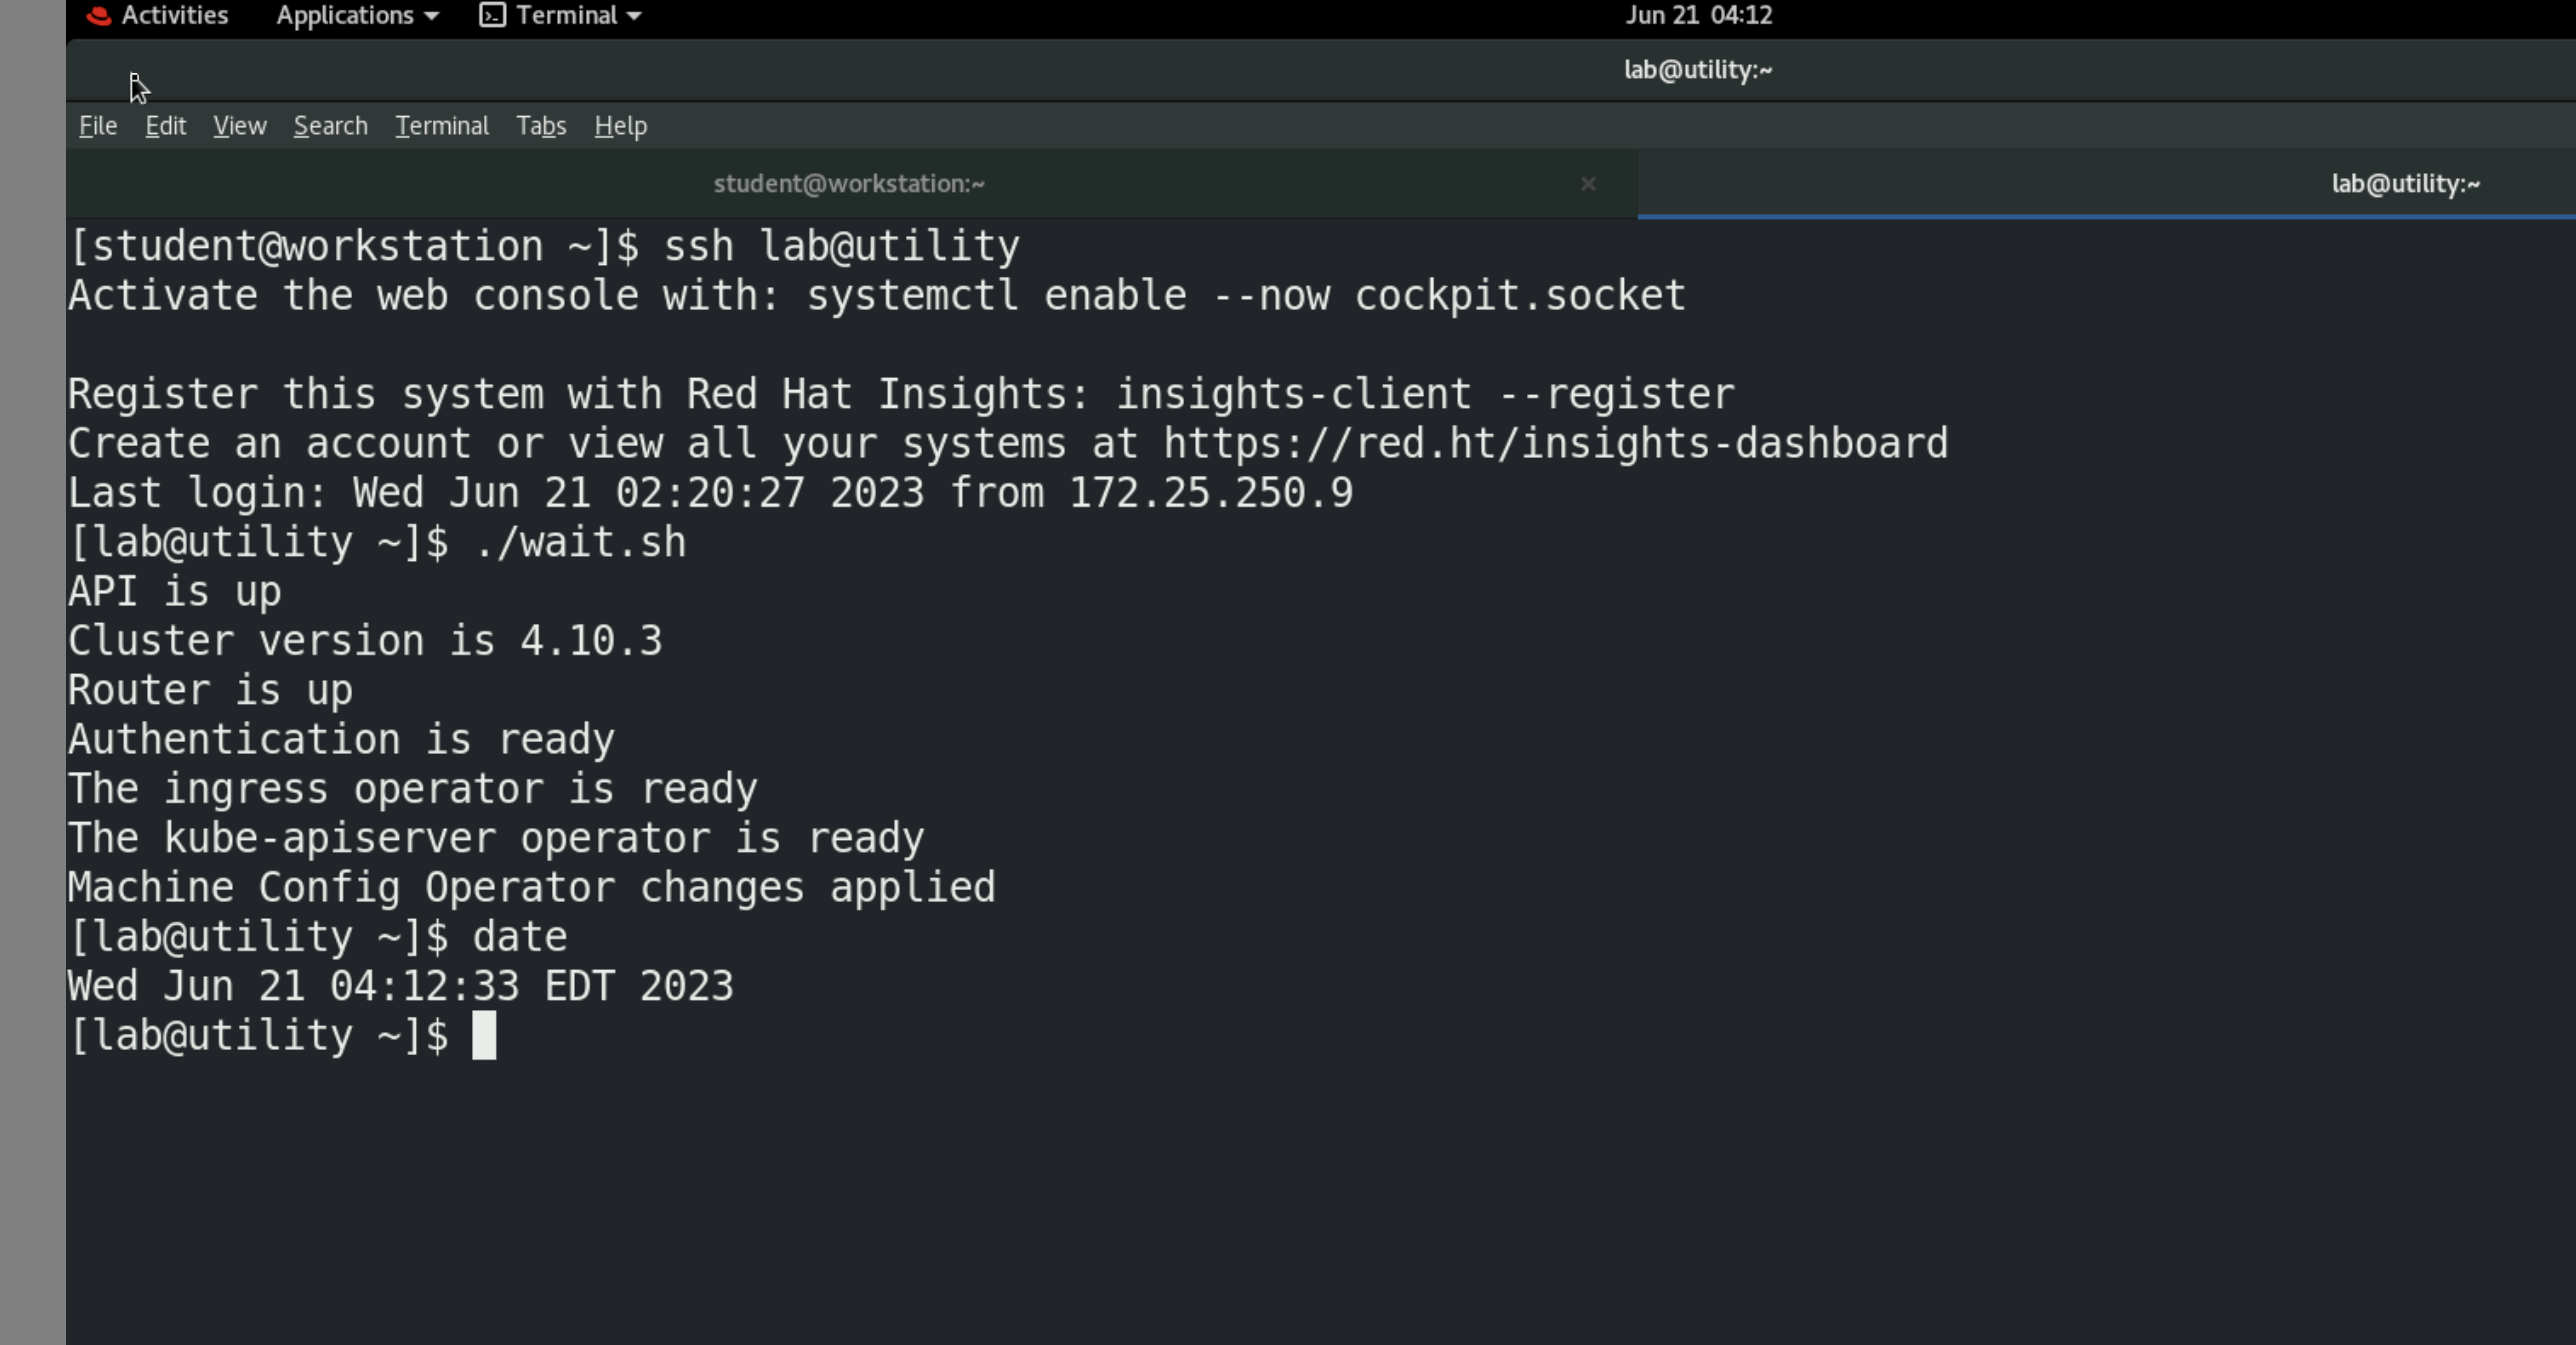Open the Search menu

[x=330, y=126]
